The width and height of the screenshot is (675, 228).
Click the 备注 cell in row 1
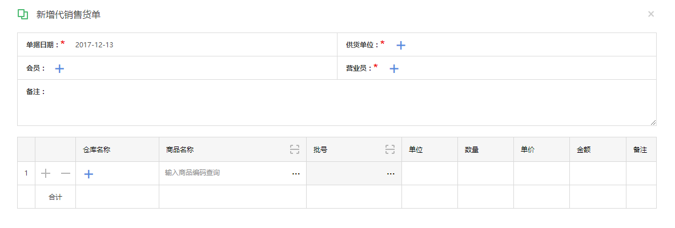point(641,173)
